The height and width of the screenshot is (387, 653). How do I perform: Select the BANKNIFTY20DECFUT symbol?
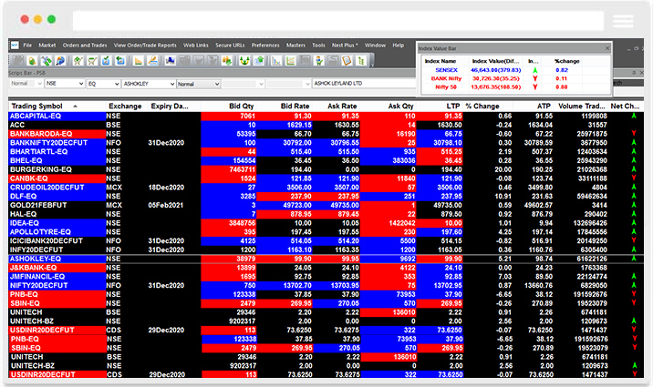(48, 143)
